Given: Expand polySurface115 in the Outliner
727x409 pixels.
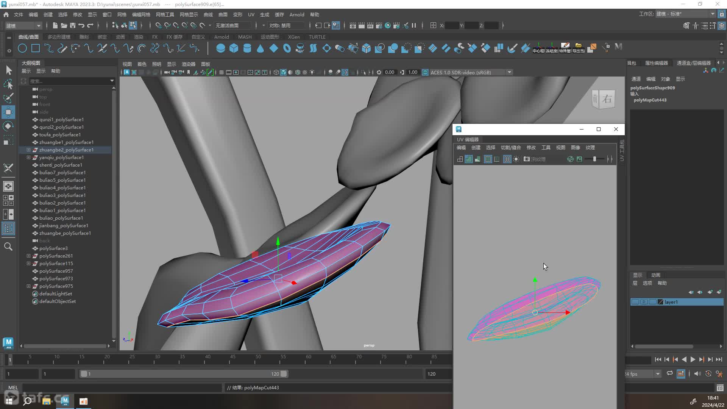Looking at the screenshot, I should tap(28, 264).
